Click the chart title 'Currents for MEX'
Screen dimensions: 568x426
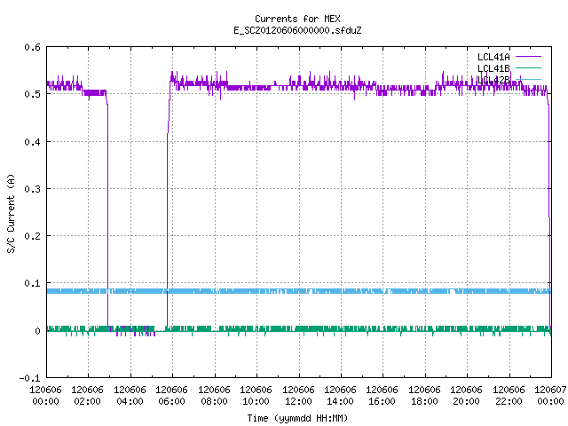[297, 19]
